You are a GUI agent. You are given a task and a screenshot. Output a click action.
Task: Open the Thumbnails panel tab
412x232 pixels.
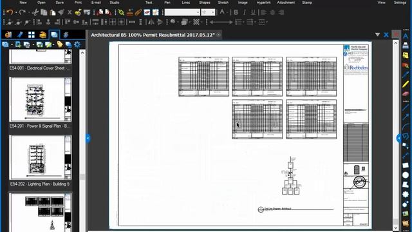pos(54,35)
